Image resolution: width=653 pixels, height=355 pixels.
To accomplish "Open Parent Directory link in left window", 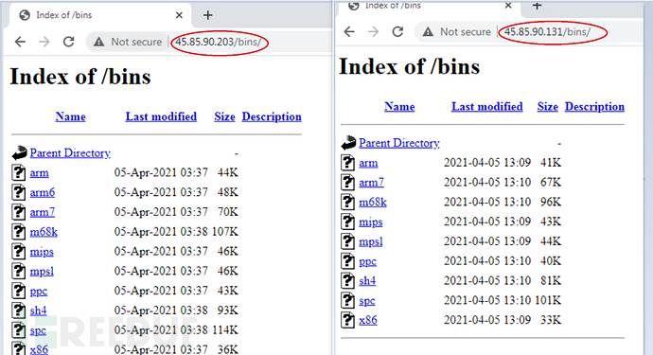I will click(70, 153).
